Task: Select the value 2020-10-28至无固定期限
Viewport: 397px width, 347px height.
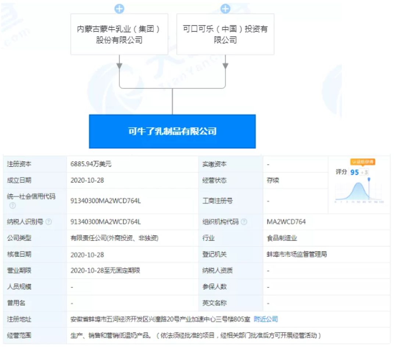Action: (x=105, y=270)
